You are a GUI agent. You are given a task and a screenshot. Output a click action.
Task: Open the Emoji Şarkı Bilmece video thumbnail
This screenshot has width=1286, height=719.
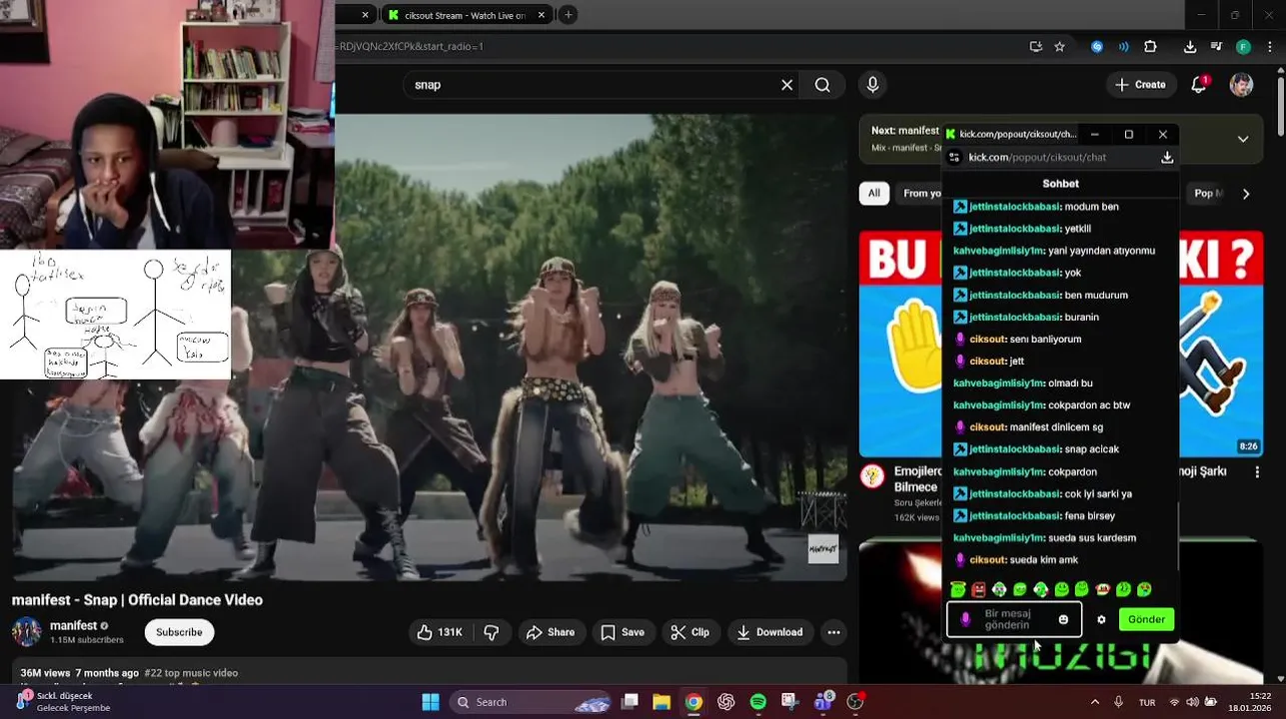point(1061,344)
